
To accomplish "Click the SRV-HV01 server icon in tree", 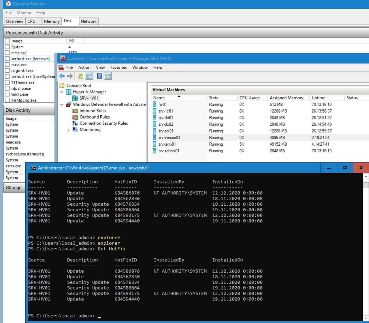I will [x=75, y=98].
